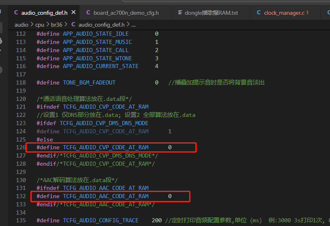
Task: Close the audio_config_def.h tab
Action: coord(73,13)
